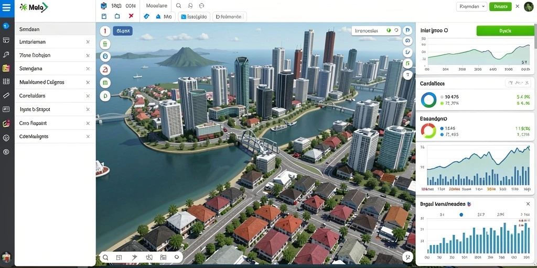
Task: Close the Brgail chart panel
Action: (x=528, y=204)
